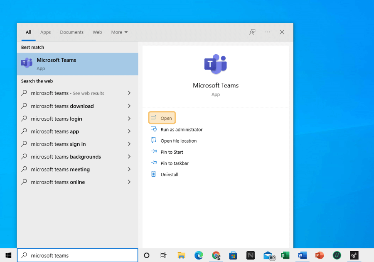Open the three-dots options menu
This screenshot has width=374, height=262.
click(x=267, y=32)
